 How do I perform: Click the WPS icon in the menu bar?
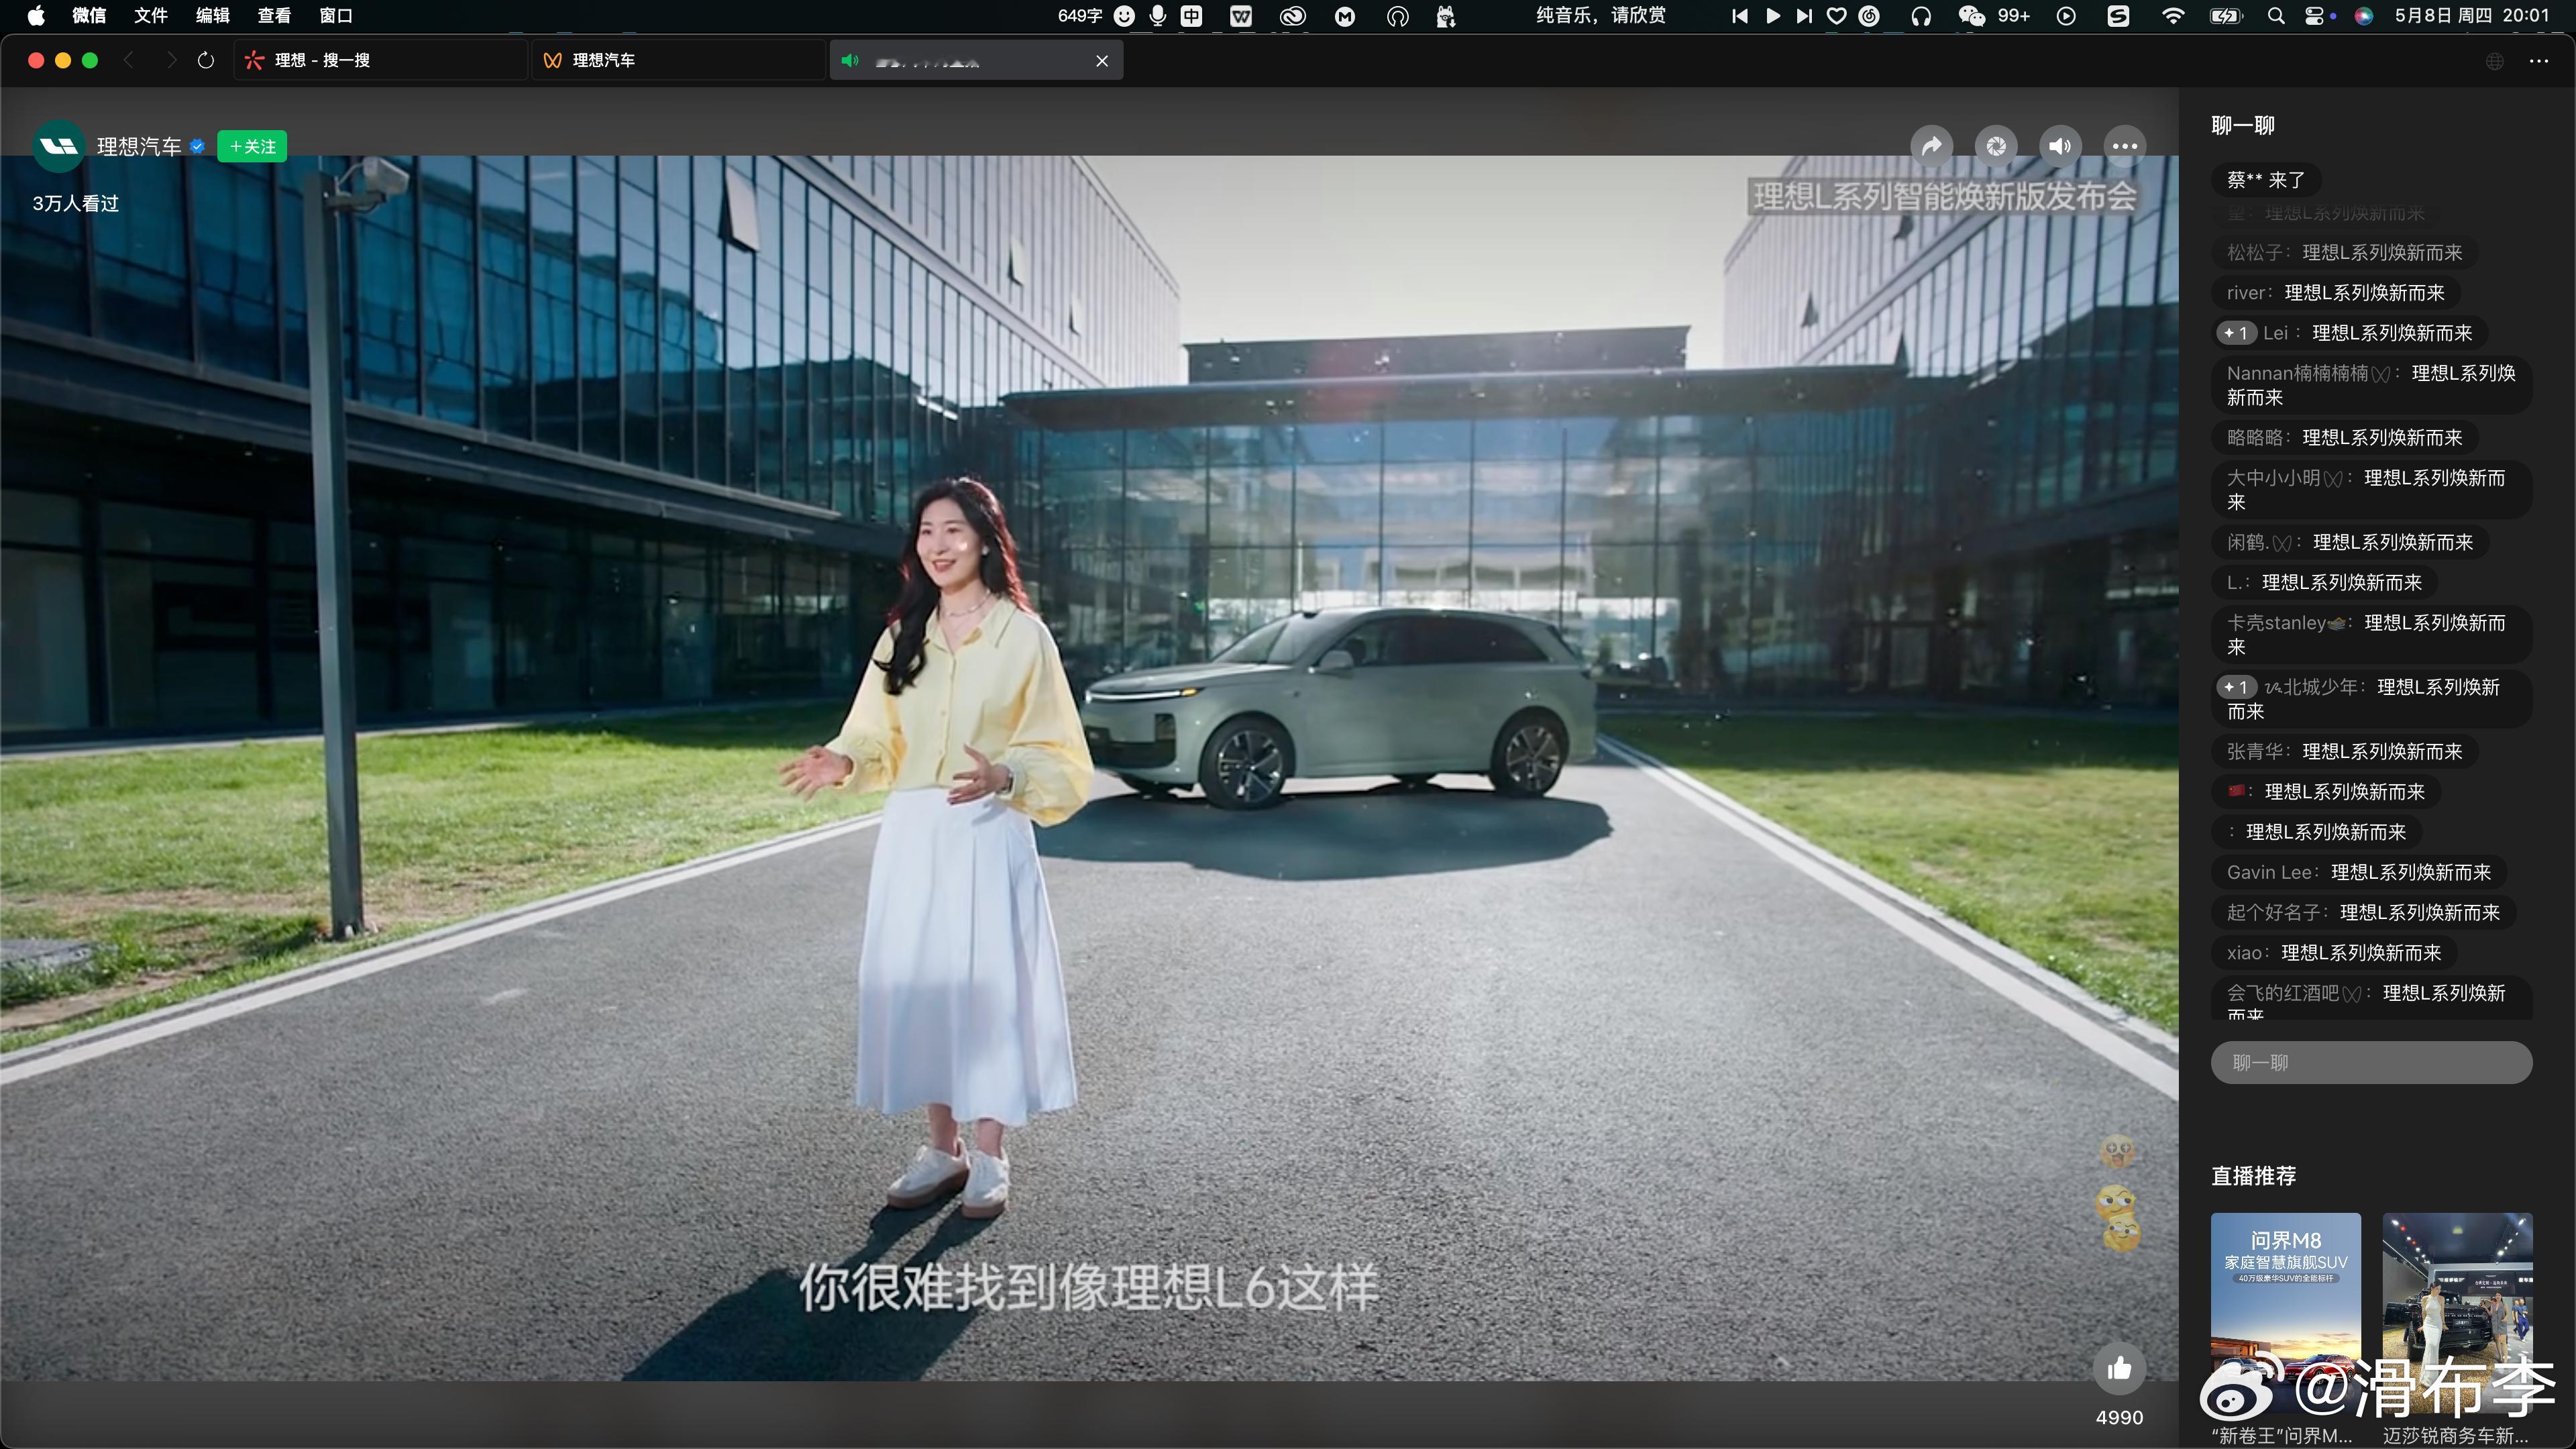[x=1241, y=15]
